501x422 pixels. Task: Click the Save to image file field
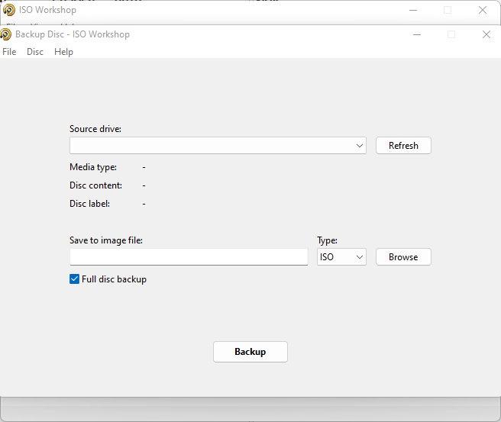coord(189,257)
